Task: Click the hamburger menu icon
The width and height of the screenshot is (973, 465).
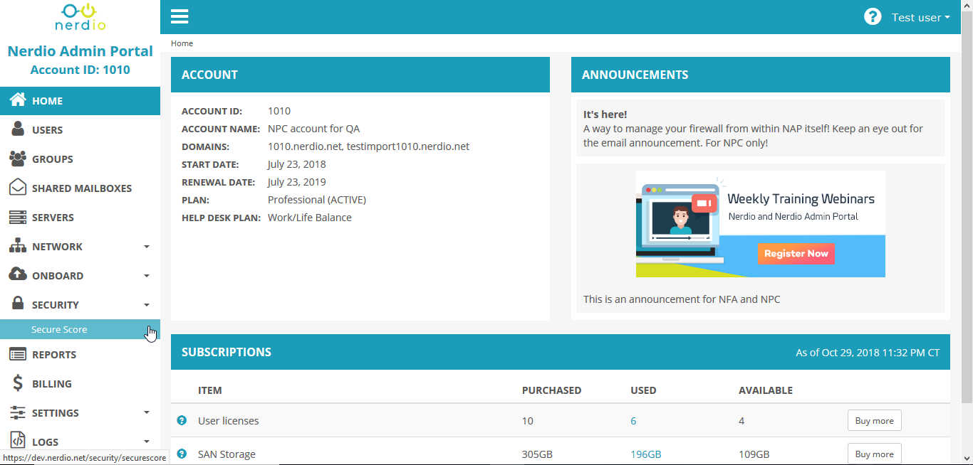Action: pos(179,17)
